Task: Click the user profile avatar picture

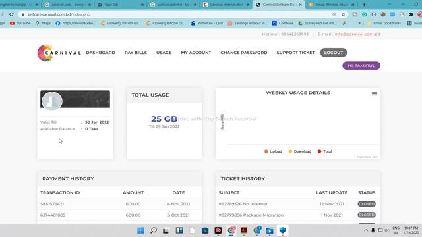Action: (x=52, y=101)
